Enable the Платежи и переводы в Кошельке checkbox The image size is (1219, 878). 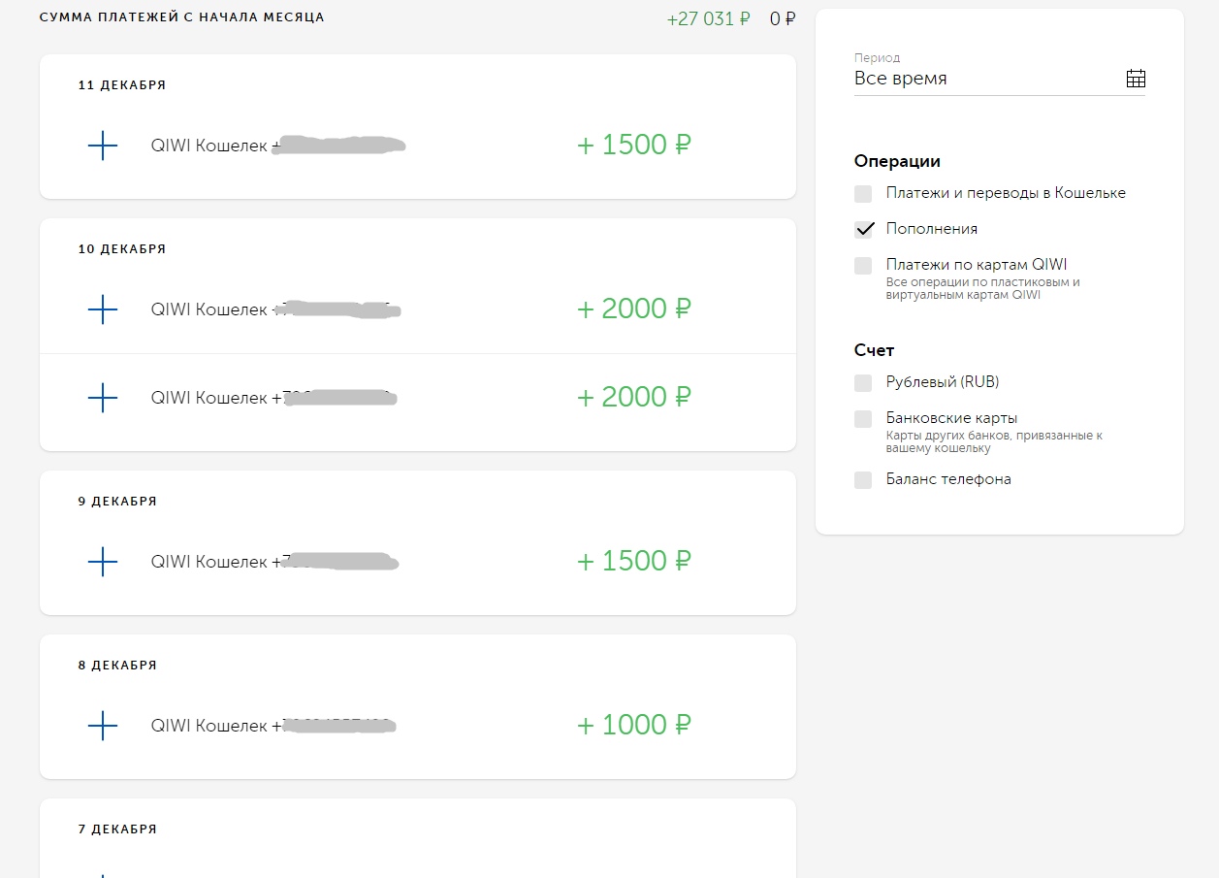coord(863,194)
